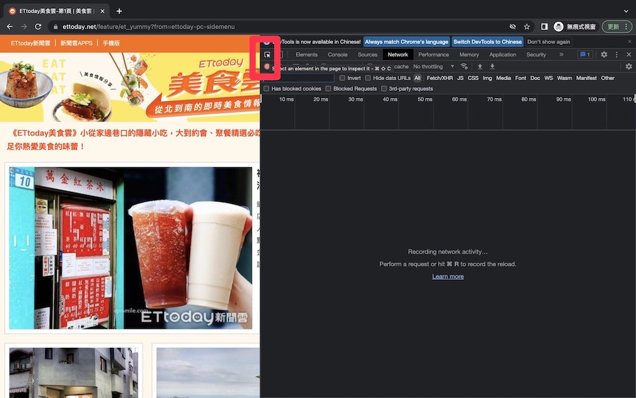Enable Hide data URLs checkbox
Screen dimensions: 636x398
pyautogui.click(x=368, y=78)
